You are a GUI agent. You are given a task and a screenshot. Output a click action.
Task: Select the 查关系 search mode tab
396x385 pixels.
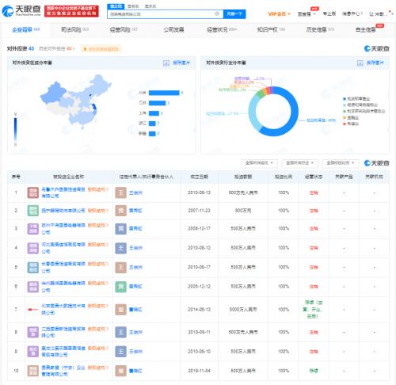click(150, 6)
